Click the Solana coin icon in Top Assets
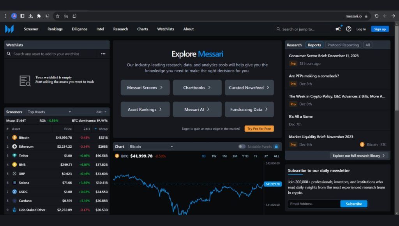 (x=14, y=183)
